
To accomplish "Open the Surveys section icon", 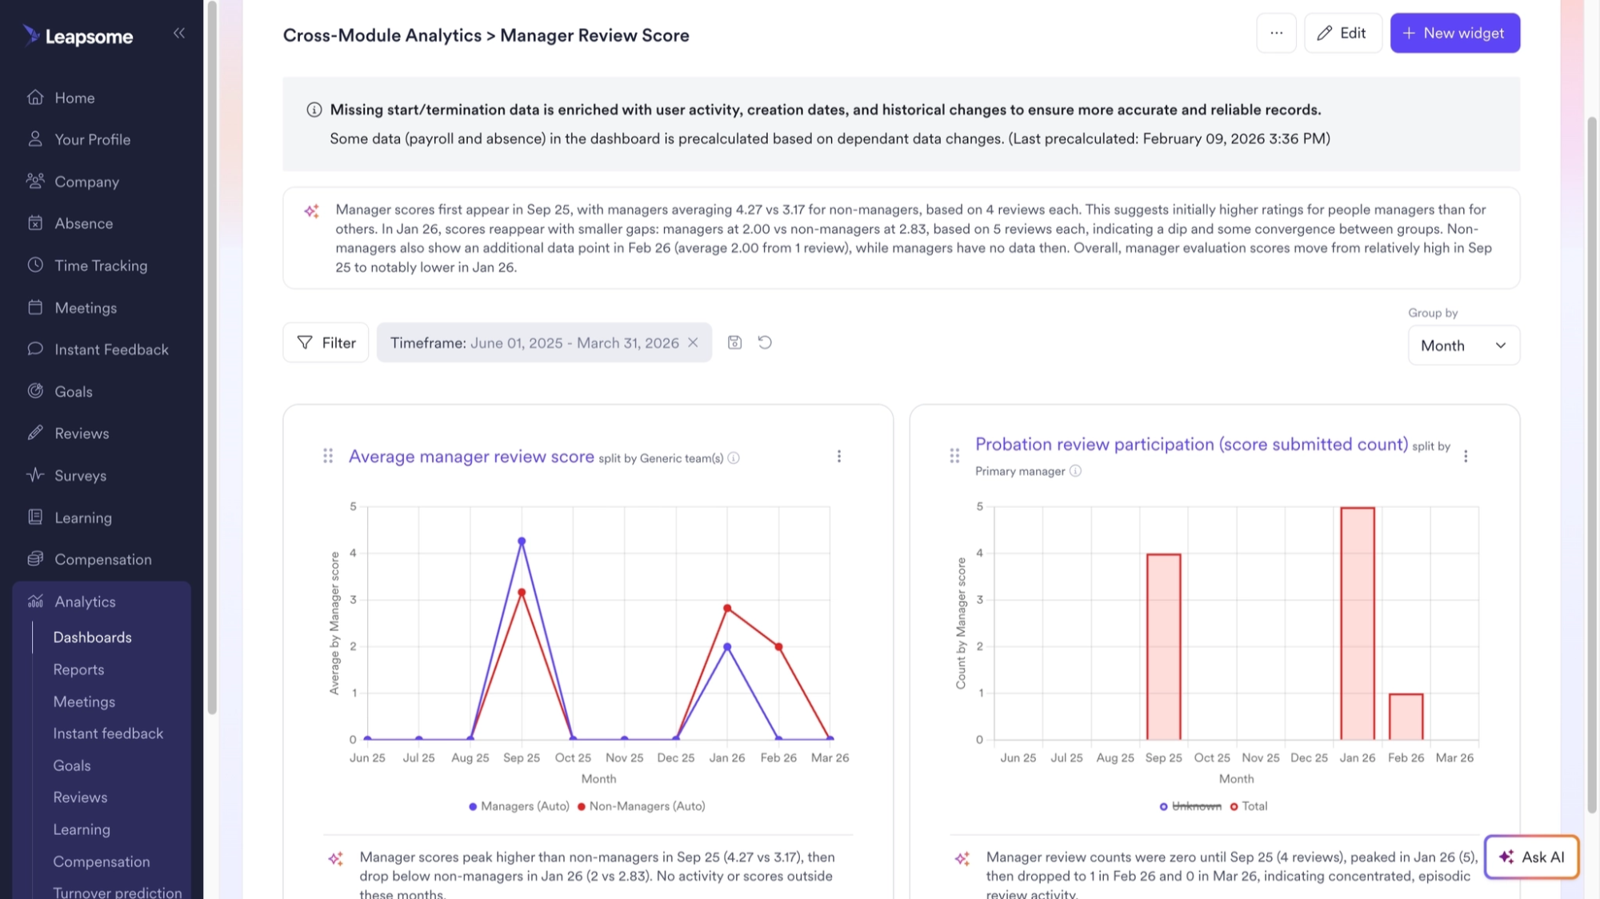I will [34, 475].
